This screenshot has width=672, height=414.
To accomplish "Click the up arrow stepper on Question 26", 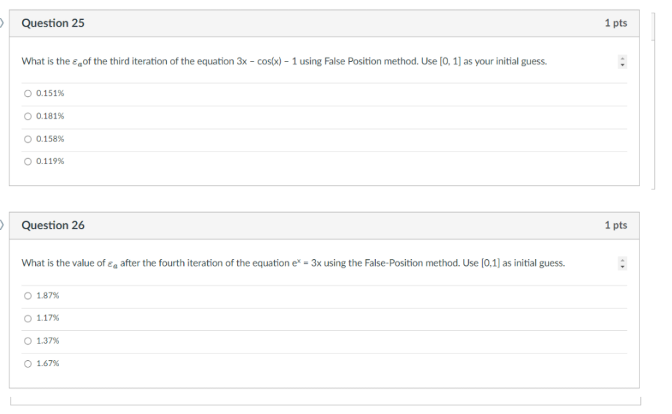I will point(622,260).
